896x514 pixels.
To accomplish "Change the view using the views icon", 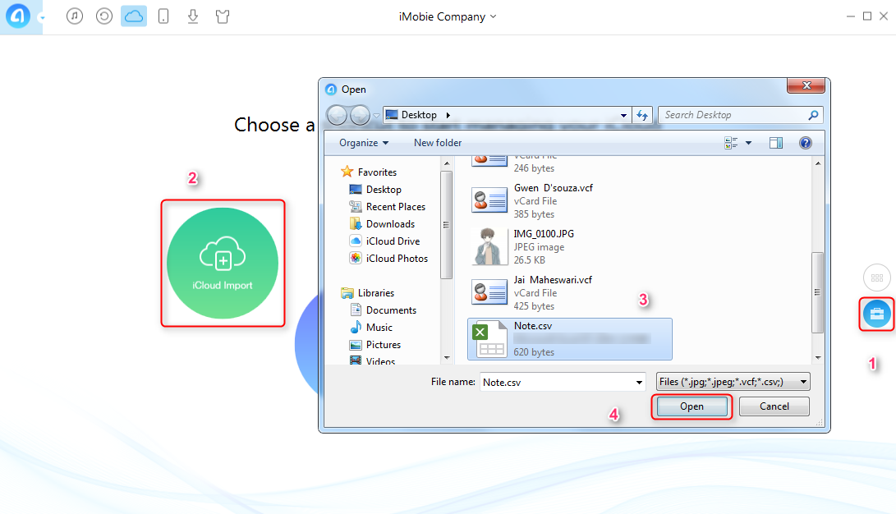I will point(731,143).
